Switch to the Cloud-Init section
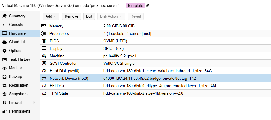Viewport: 271px width, 120px height. pyautogui.click(x=17, y=42)
